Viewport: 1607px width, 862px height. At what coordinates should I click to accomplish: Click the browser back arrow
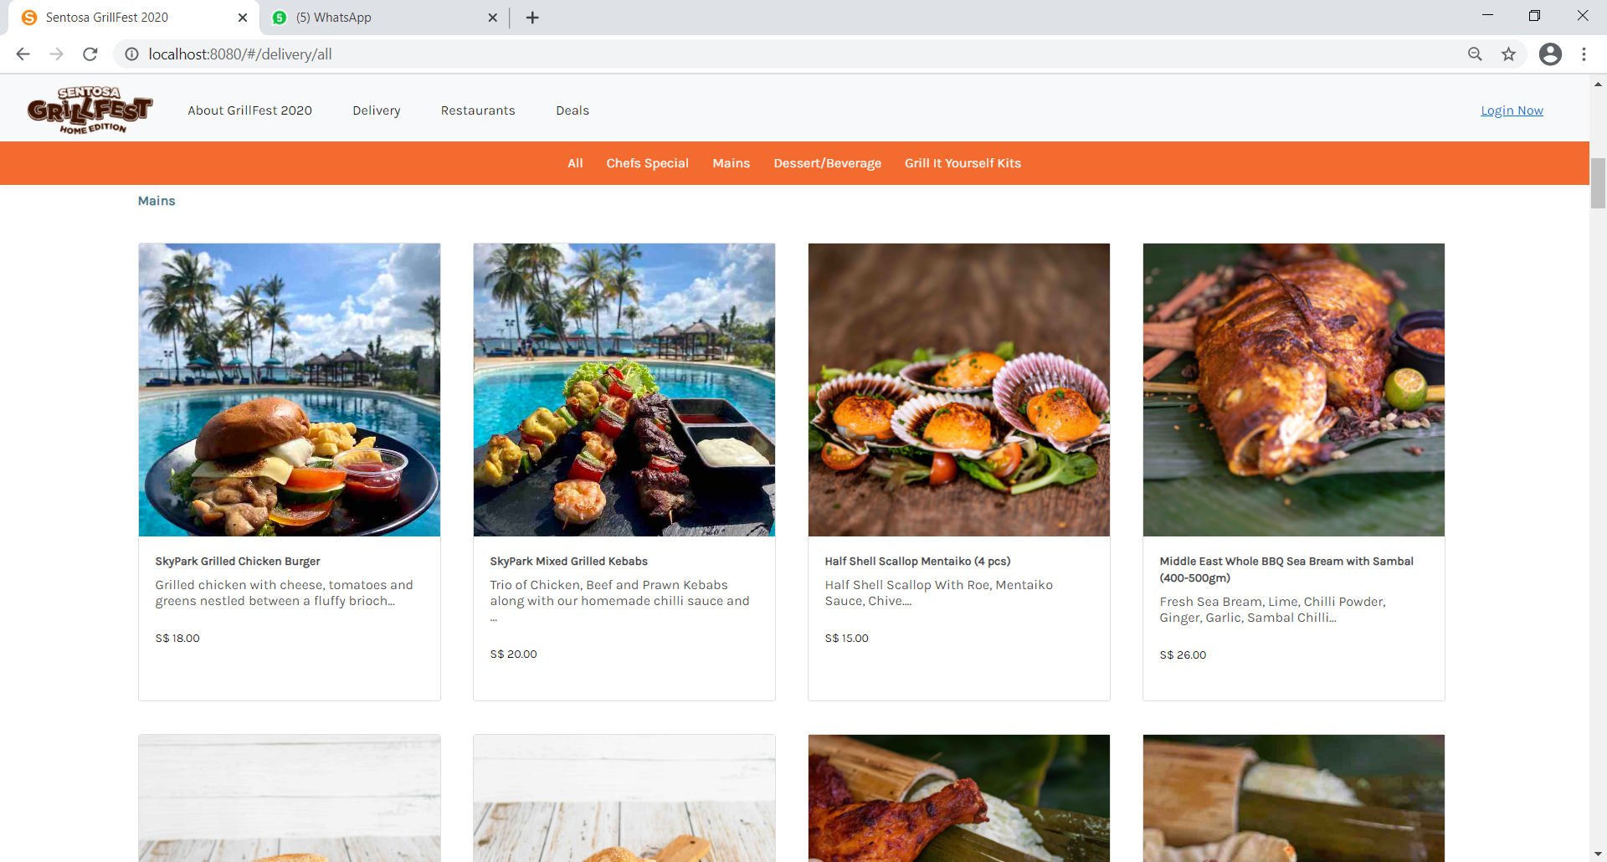pos(23,54)
